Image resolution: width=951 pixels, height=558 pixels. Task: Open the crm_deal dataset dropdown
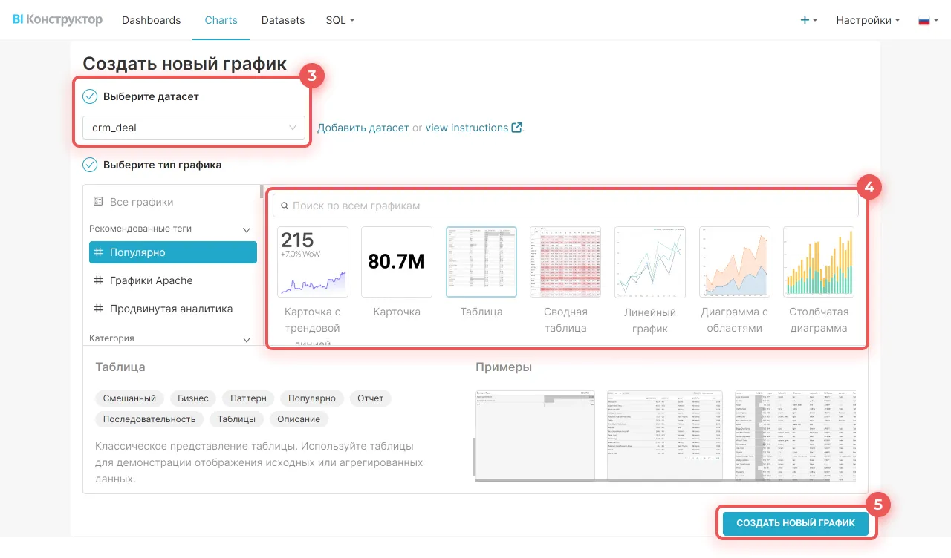[x=193, y=128]
